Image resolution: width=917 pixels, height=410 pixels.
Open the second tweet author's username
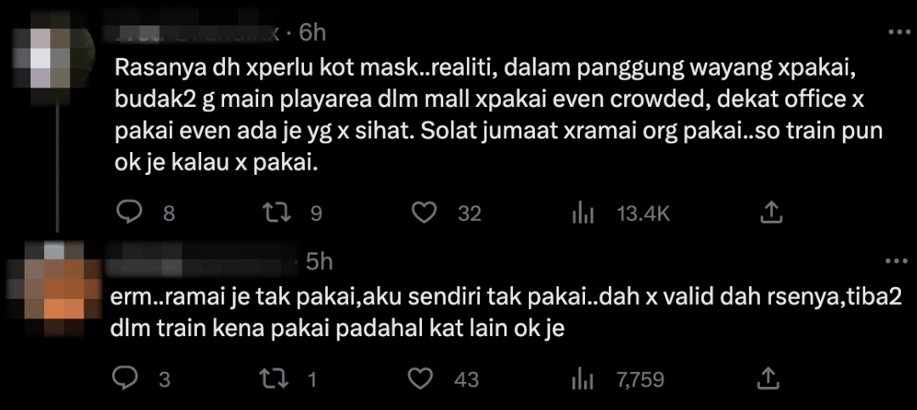(201, 261)
